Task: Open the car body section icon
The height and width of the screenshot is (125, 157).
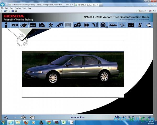Action: pos(113,25)
